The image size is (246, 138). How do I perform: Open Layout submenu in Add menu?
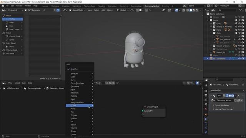[x=80, y=134]
